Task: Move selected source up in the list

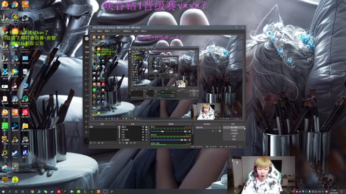Action: (x=131, y=143)
